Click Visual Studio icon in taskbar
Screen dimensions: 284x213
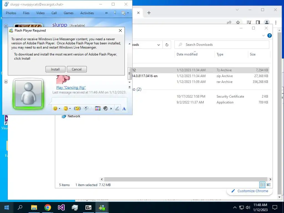click(61, 207)
